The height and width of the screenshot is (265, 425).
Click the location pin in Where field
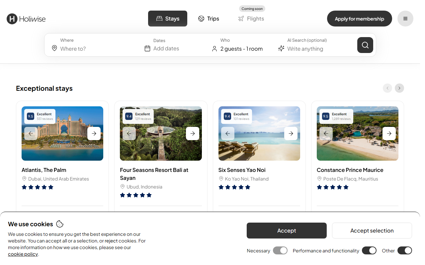click(x=54, y=48)
